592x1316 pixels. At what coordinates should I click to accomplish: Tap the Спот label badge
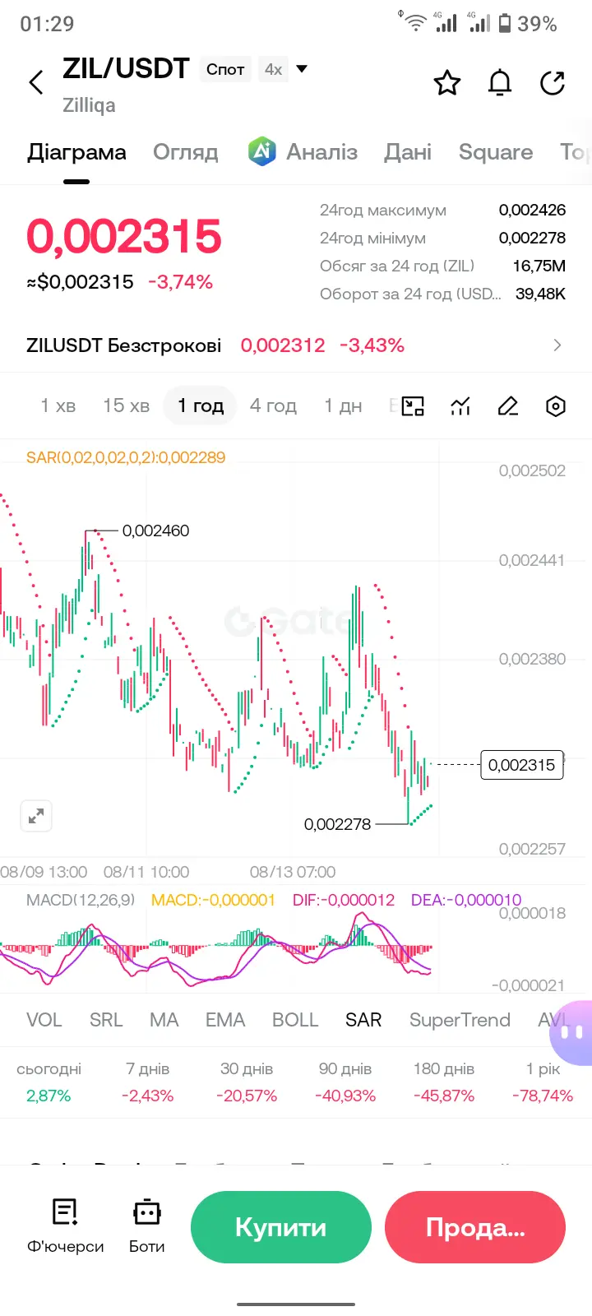(x=225, y=69)
